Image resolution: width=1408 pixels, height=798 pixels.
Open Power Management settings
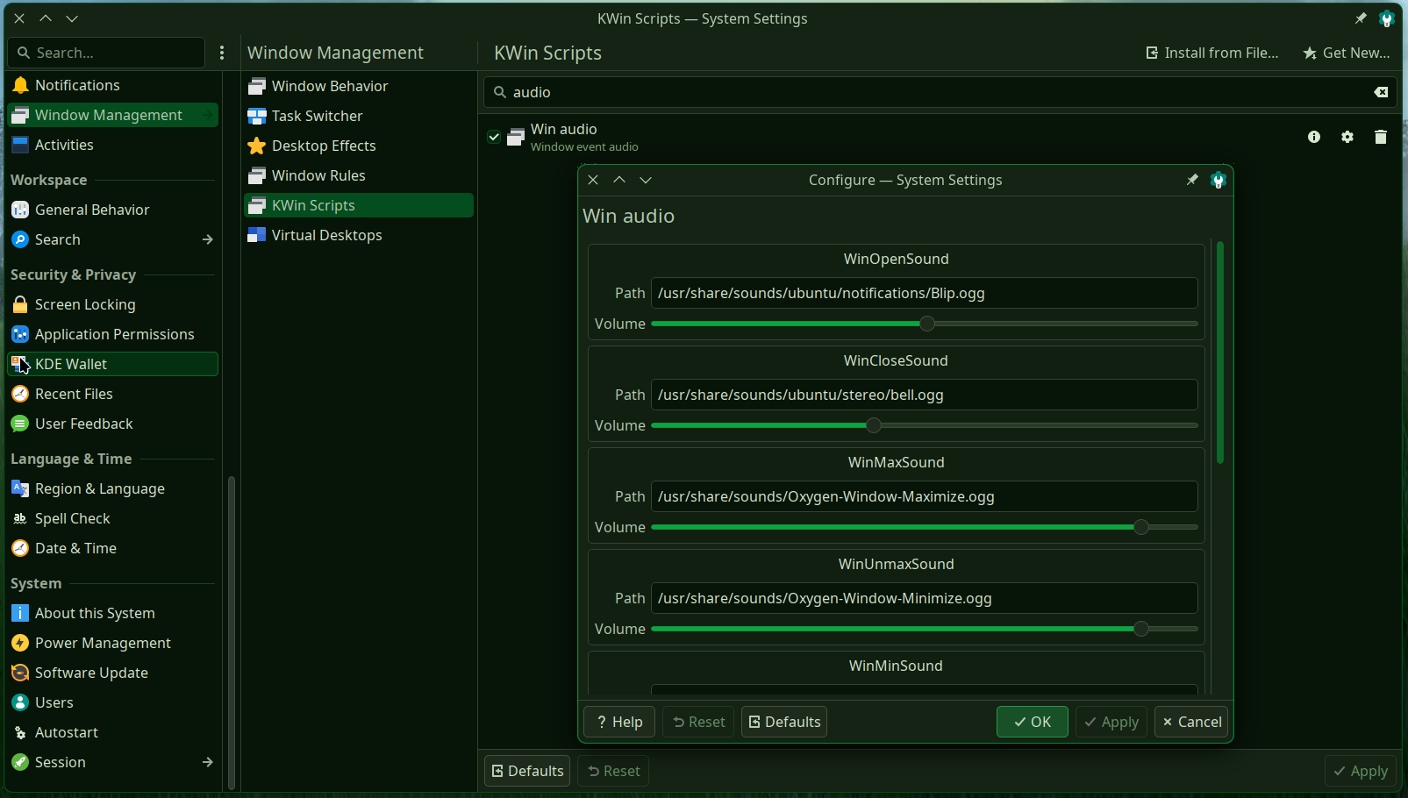coord(112,643)
